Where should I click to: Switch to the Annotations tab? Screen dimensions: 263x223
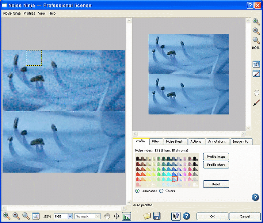tap(217, 141)
